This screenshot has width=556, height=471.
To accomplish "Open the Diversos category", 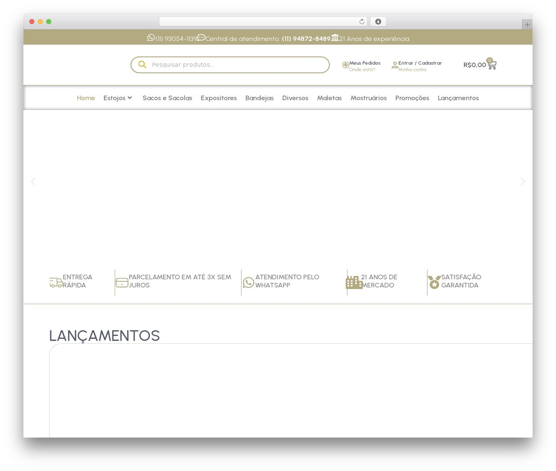I will click(295, 98).
